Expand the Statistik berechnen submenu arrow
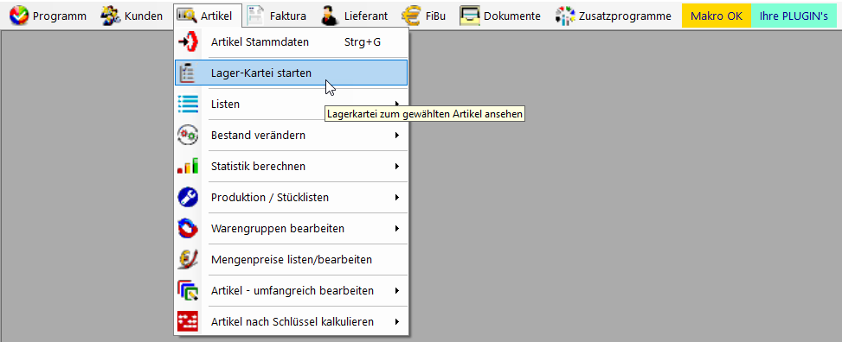The image size is (842, 342). coord(397,166)
